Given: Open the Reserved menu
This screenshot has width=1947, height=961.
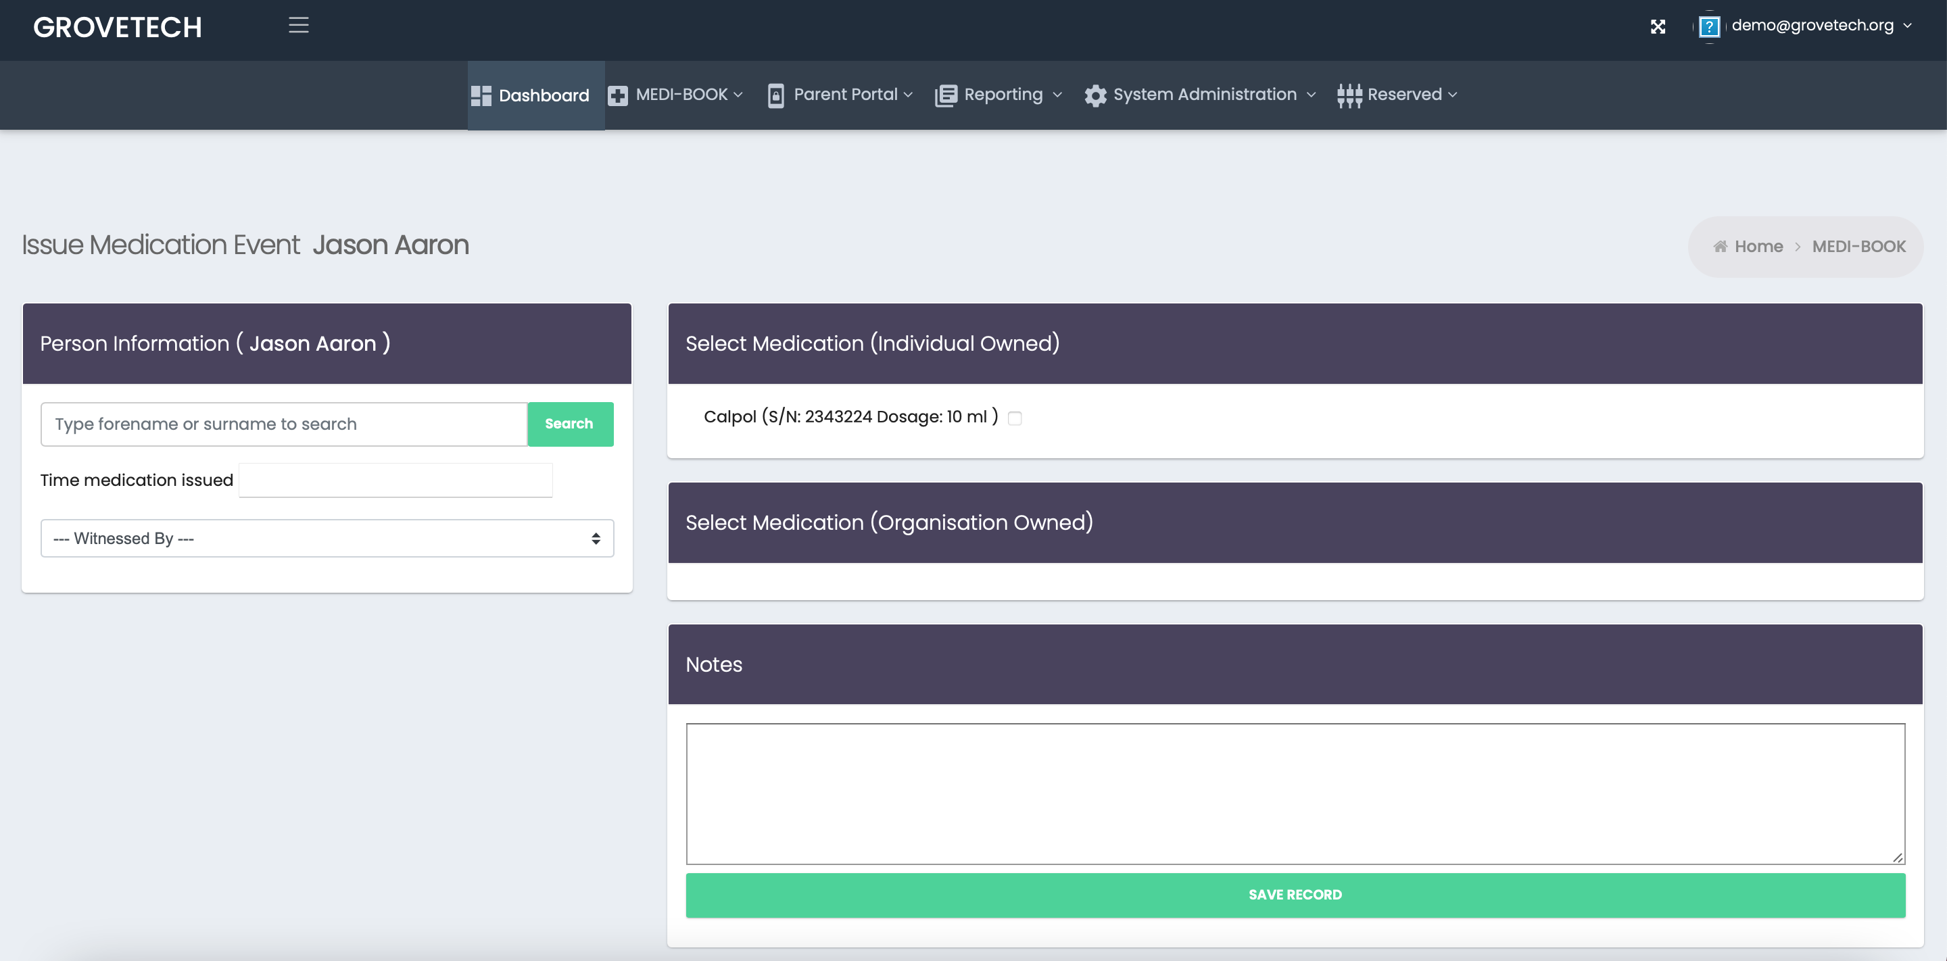Looking at the screenshot, I should [1397, 95].
